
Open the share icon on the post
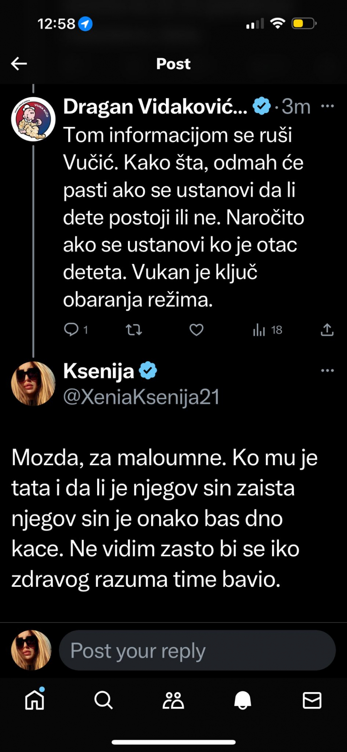(x=327, y=330)
